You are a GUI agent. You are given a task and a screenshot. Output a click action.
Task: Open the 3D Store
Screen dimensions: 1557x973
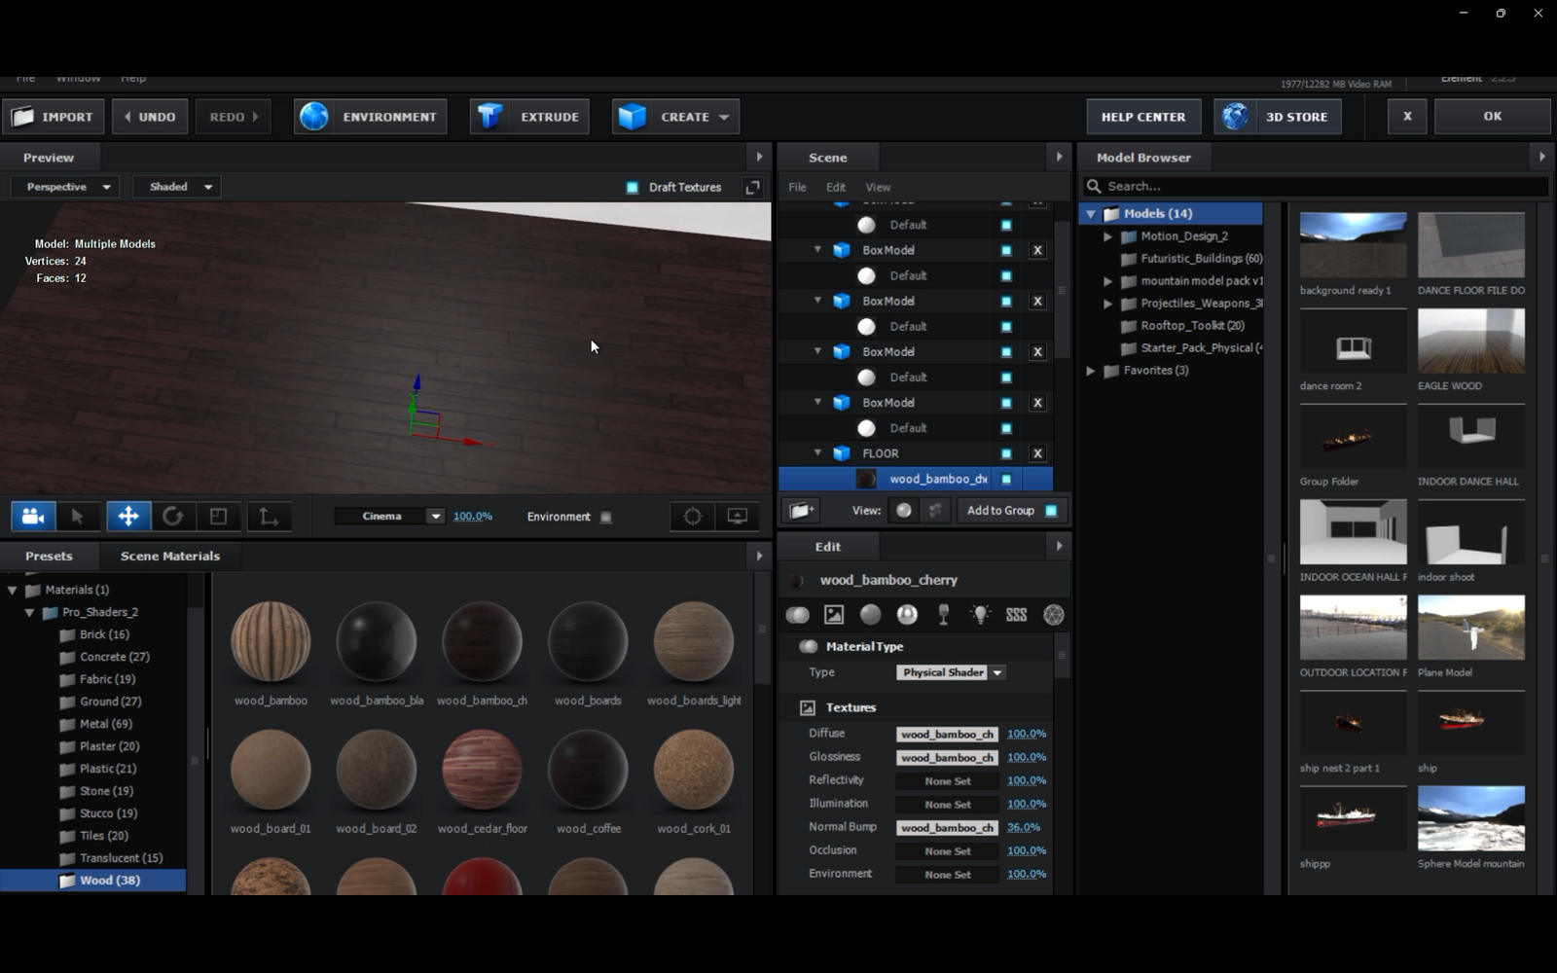[x=1278, y=117]
